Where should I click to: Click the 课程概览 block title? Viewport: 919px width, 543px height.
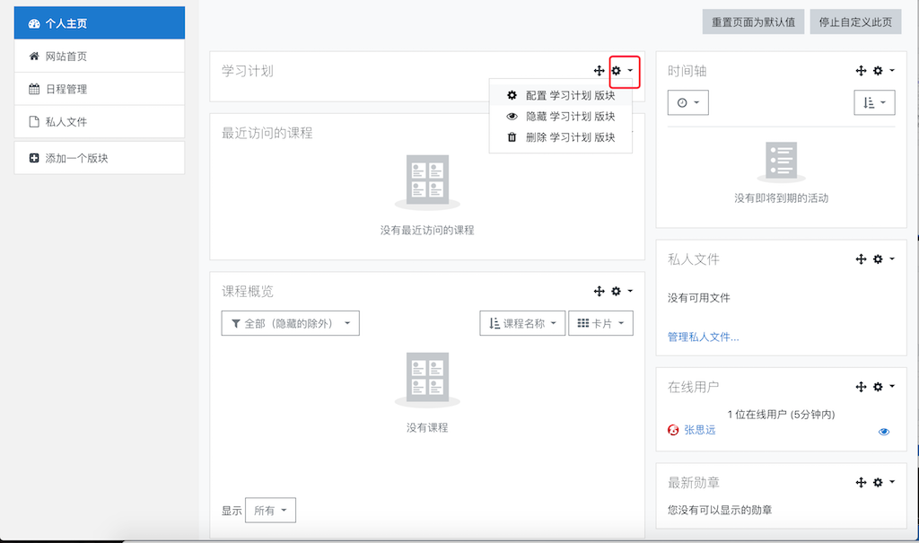248,292
